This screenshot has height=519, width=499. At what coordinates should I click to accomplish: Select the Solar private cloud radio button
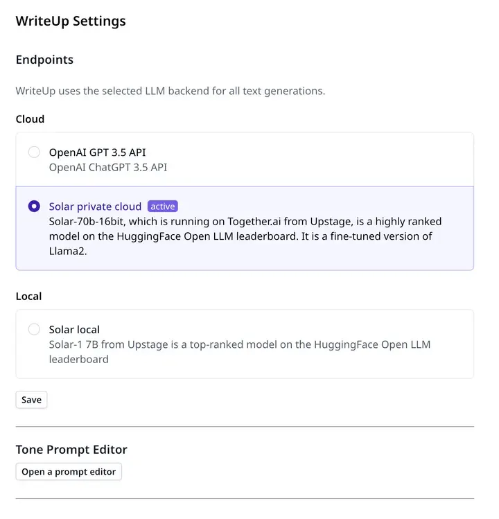pyautogui.click(x=34, y=206)
